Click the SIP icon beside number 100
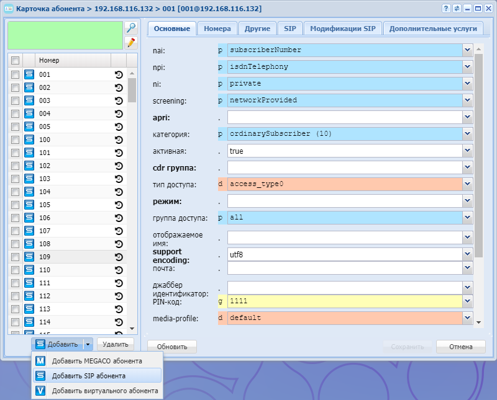 click(29, 140)
